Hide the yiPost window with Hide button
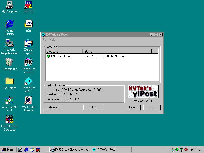This screenshot has height=153, width=204. click(x=132, y=107)
